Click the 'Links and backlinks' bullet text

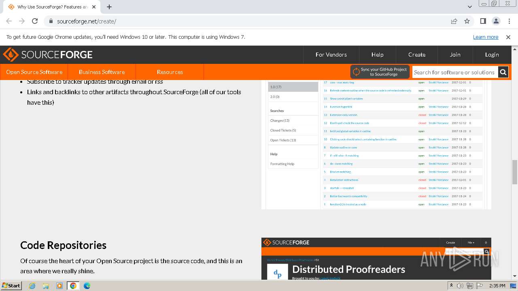click(134, 97)
